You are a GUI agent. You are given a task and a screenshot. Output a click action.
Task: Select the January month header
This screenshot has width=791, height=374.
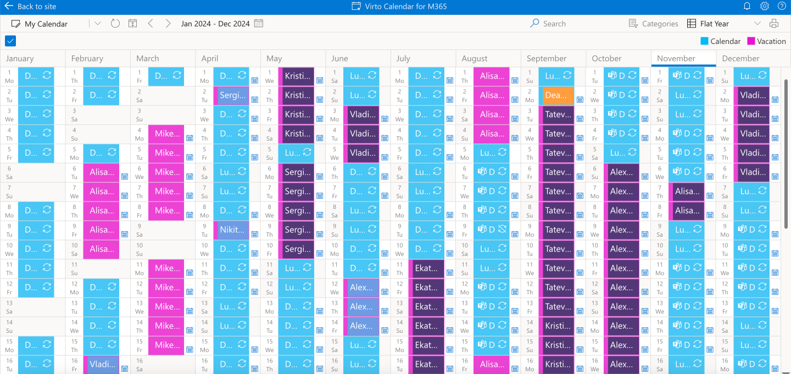32,58
